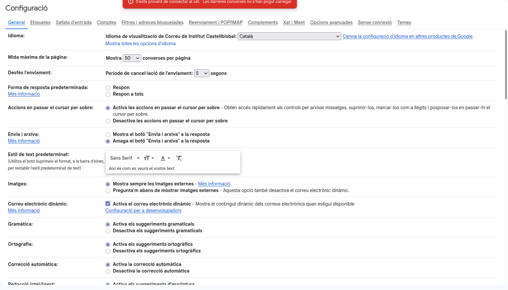Open the send cancellation period dropdown
This screenshot has width=508, height=290.
pyautogui.click(x=201, y=73)
